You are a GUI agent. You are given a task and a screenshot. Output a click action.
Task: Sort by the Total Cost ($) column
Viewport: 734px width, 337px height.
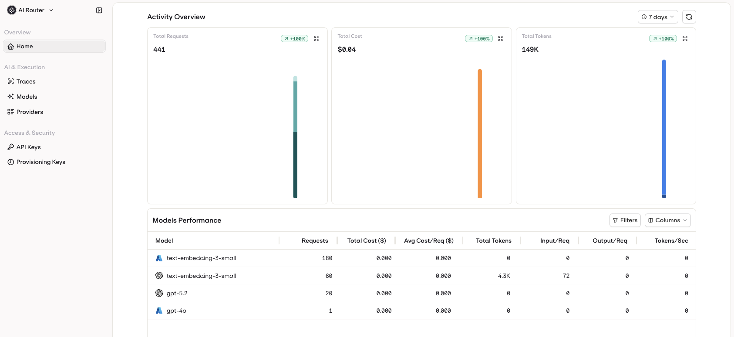click(367, 240)
